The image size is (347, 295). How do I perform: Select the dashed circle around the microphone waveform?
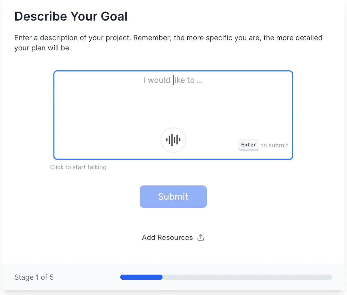click(173, 140)
